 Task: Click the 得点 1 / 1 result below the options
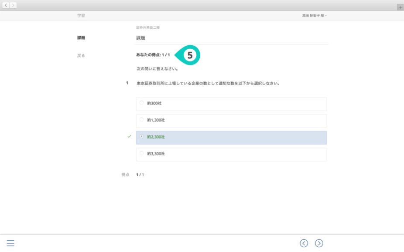(140, 175)
